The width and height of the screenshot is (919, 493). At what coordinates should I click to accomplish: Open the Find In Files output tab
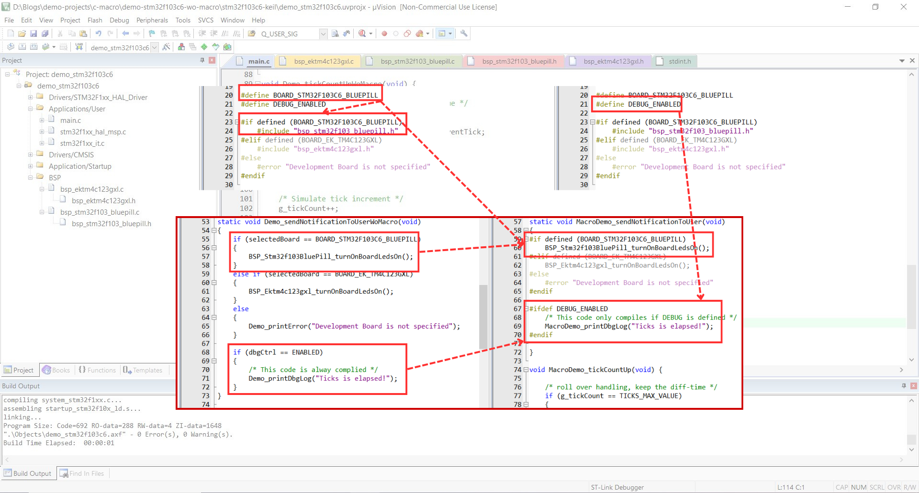pos(82,473)
